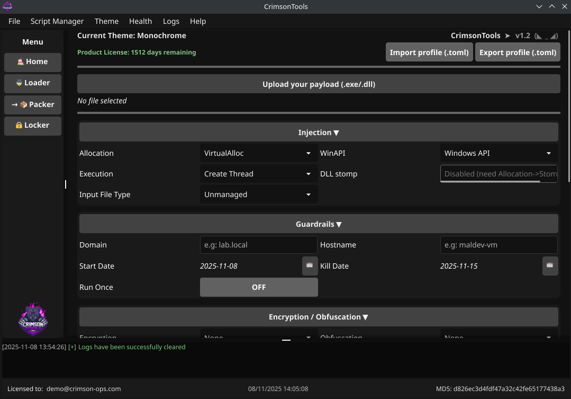This screenshot has height=399, width=571.
Task: Open the Start Date calendar picker icon
Action: click(x=310, y=266)
